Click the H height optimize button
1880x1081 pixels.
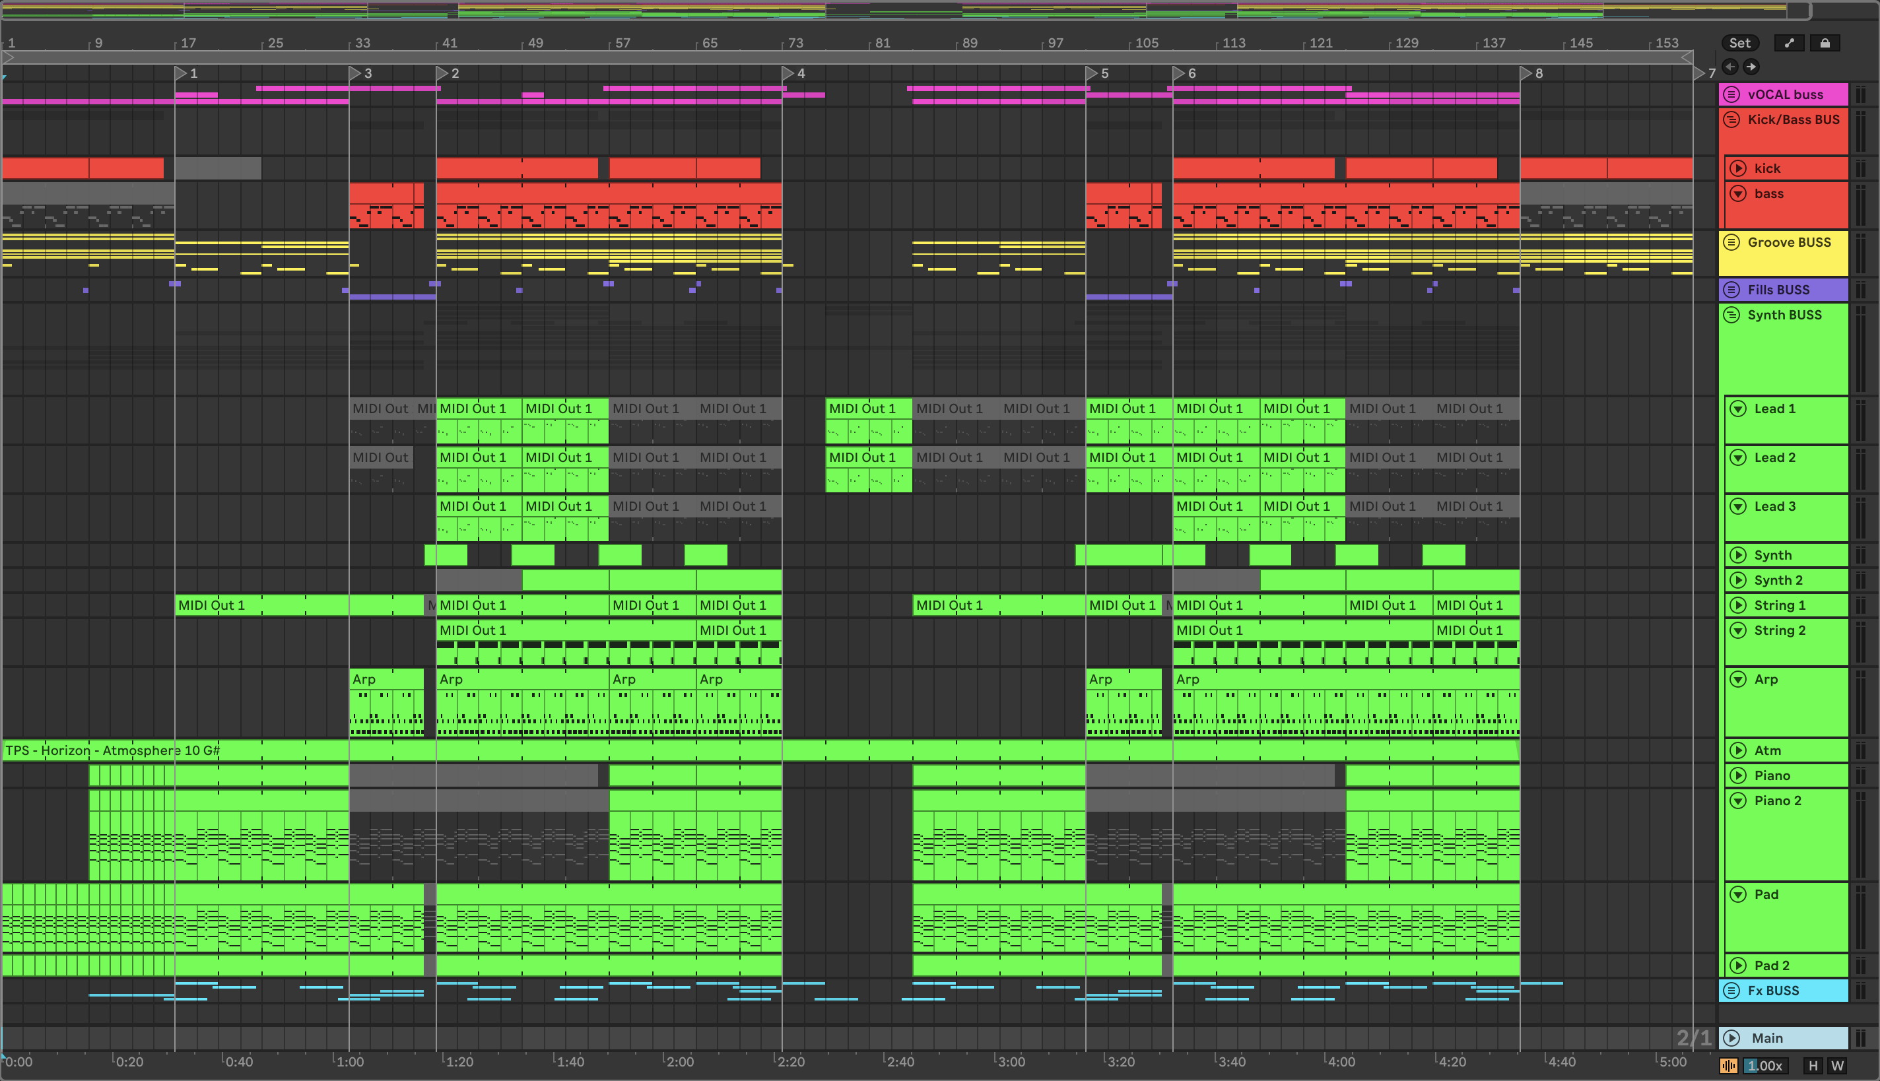[1813, 1065]
